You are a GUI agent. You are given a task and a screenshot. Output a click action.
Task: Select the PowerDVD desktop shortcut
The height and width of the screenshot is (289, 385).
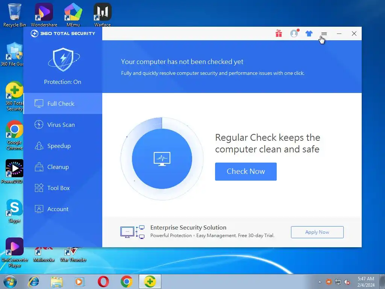coord(12,172)
